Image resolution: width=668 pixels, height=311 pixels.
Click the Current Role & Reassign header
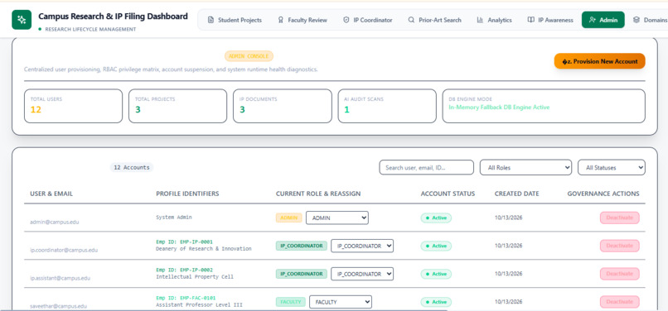click(x=318, y=194)
